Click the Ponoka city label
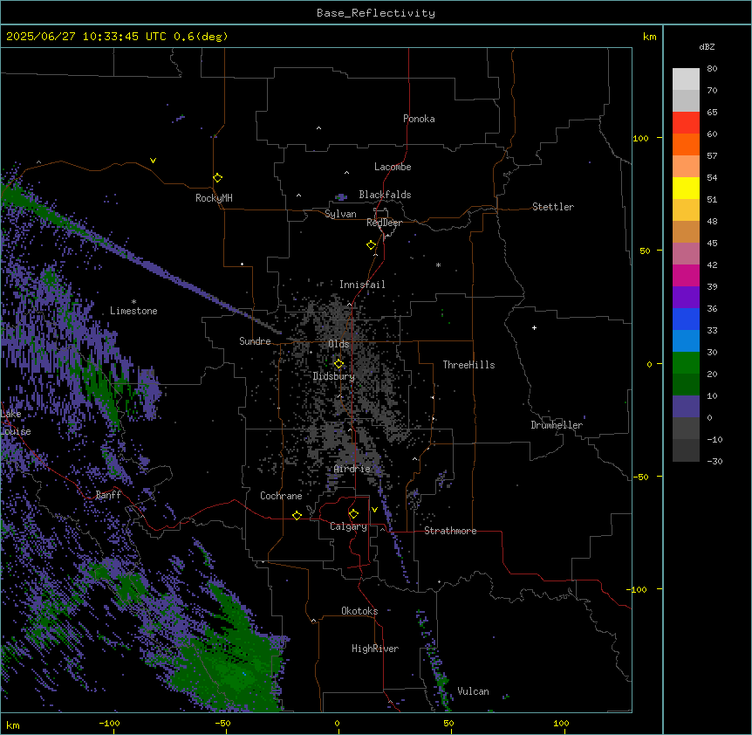752x735 pixels. click(419, 119)
